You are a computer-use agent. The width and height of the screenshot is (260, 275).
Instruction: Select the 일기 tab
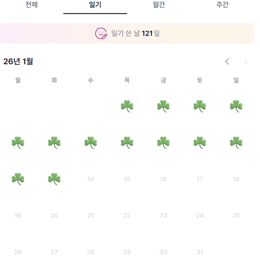point(95,5)
